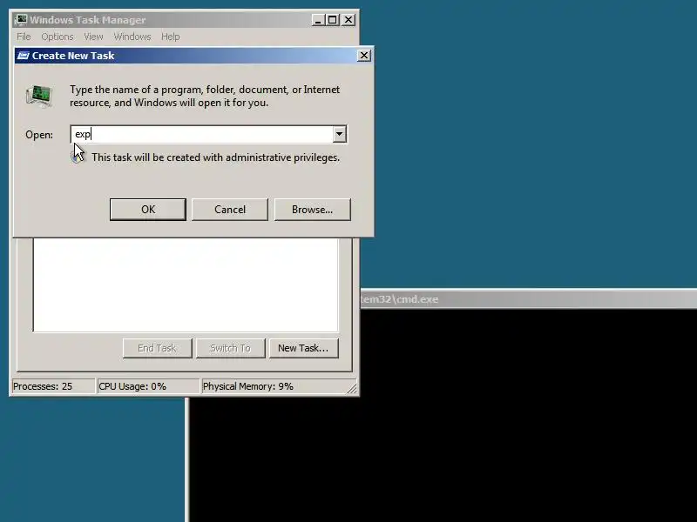Click the CPU Usage: 0% status entry
This screenshot has width=697, height=522.
148,386
